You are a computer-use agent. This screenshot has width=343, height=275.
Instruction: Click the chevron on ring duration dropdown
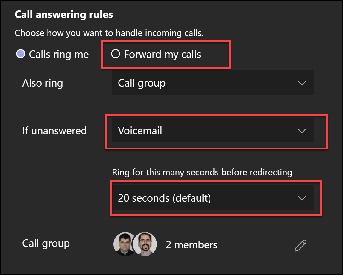[302, 198]
